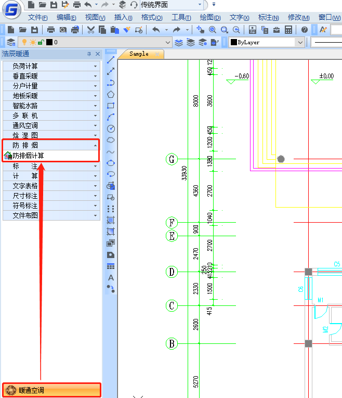Click the 尺寸标注 section header
The image size is (342, 398).
coord(51,196)
